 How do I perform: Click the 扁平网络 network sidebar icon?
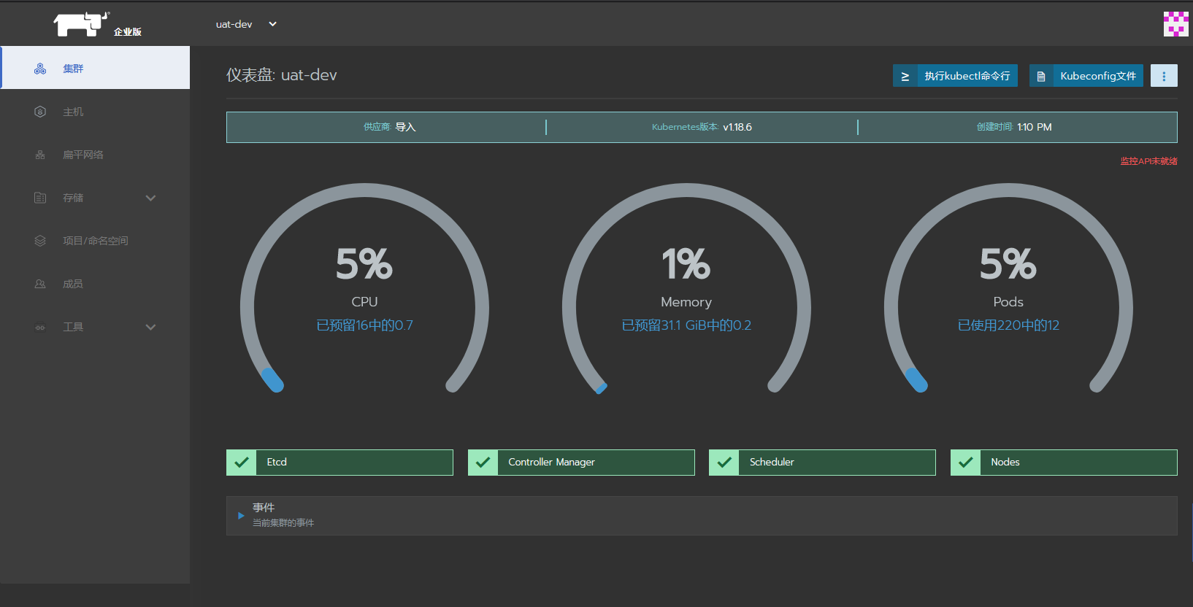40,155
